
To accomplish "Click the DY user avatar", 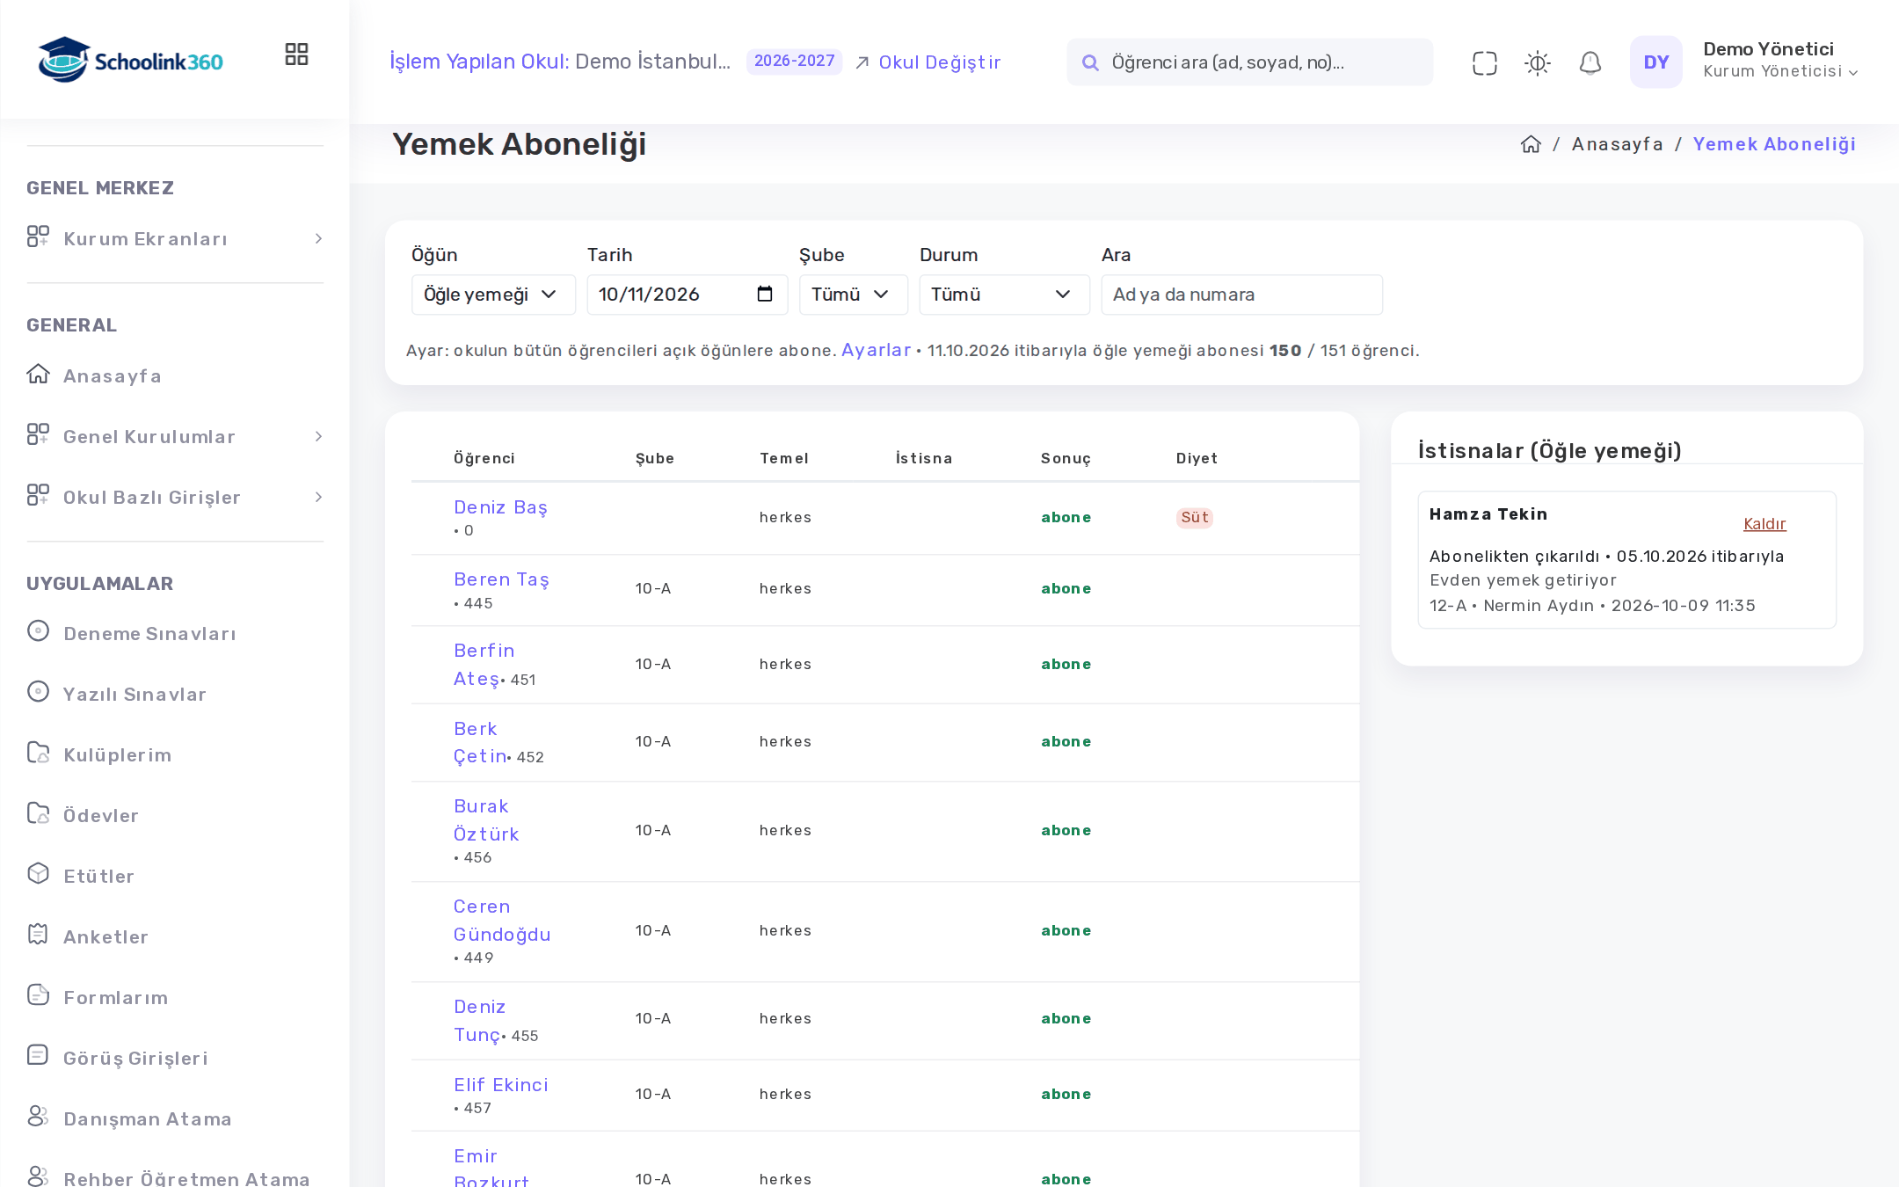I will tap(1655, 62).
